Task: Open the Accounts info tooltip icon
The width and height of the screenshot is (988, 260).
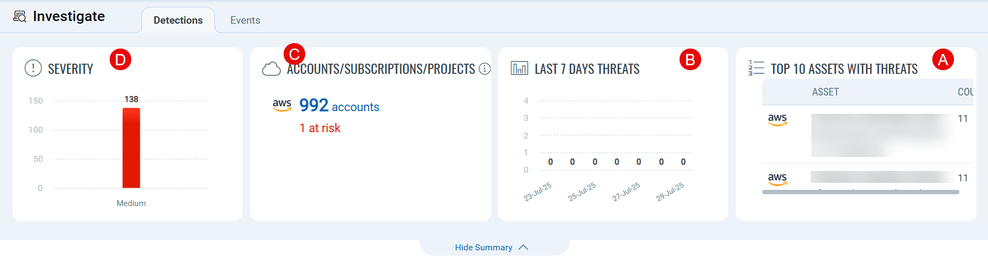Action: tap(485, 69)
